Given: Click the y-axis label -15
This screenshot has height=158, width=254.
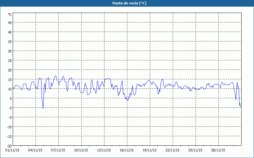Looking at the screenshot, I should pos(9,137).
